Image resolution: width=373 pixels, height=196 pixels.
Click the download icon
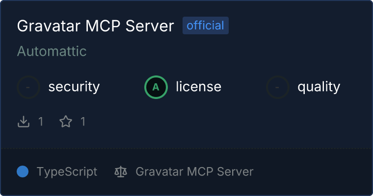(x=24, y=122)
